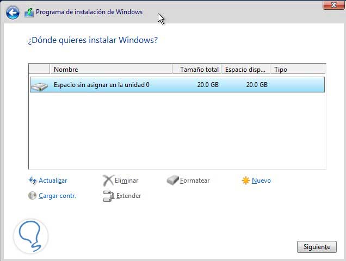Click the disc icon beside Cargar contr.
The height and width of the screenshot is (261, 346).
tap(33, 195)
